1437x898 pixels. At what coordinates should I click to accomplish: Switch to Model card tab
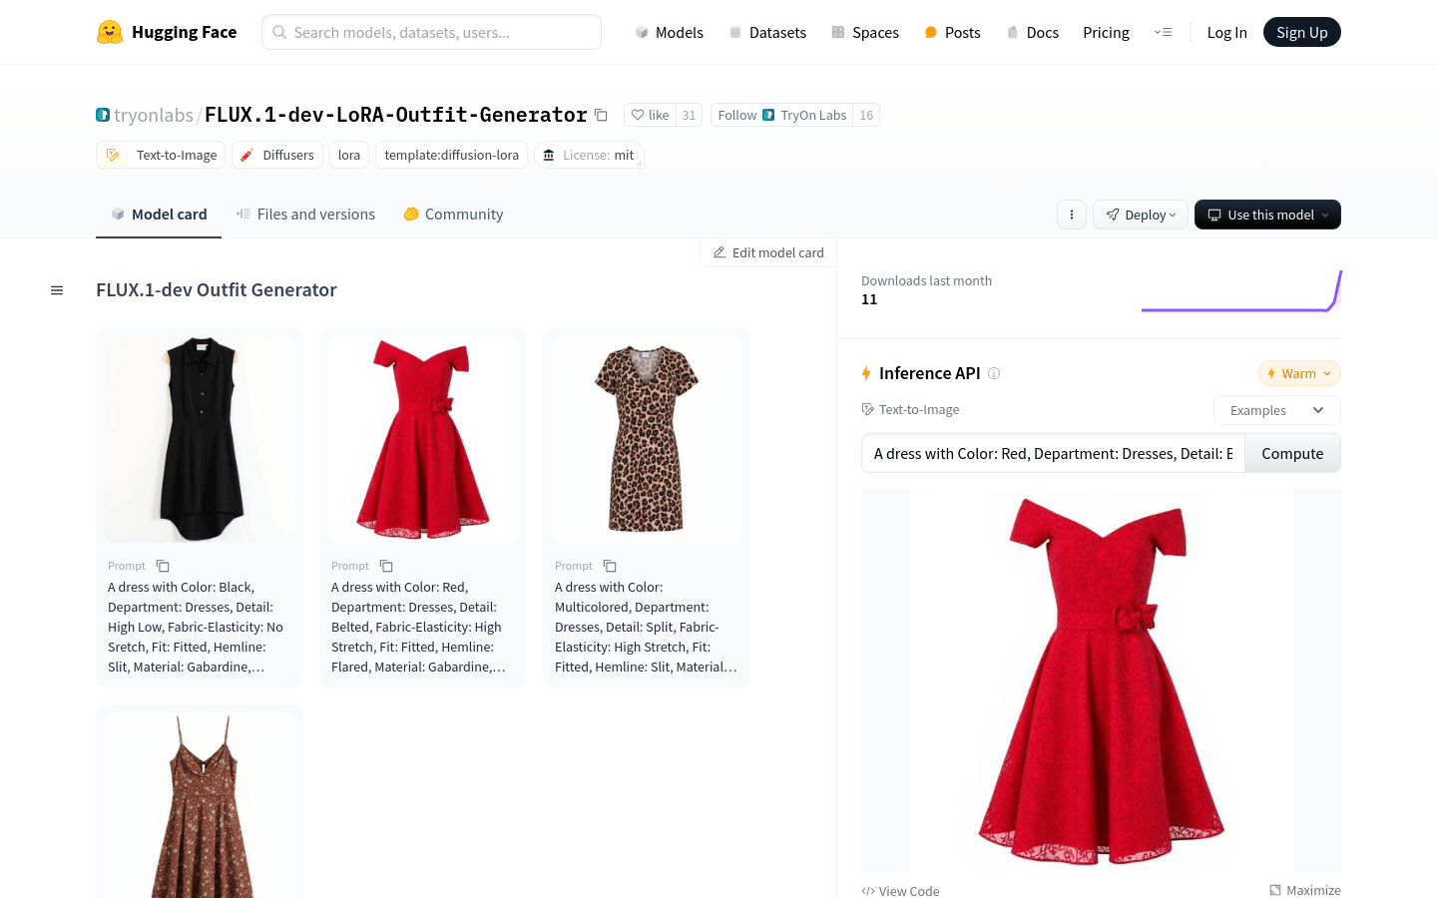pos(159,215)
